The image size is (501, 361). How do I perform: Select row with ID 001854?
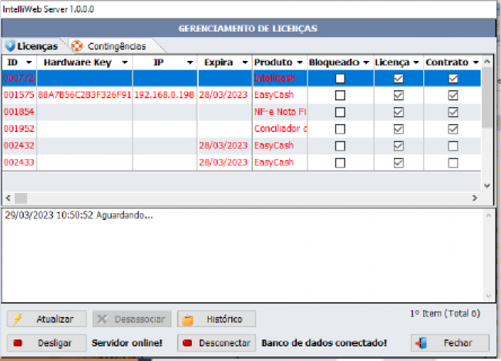241,112
